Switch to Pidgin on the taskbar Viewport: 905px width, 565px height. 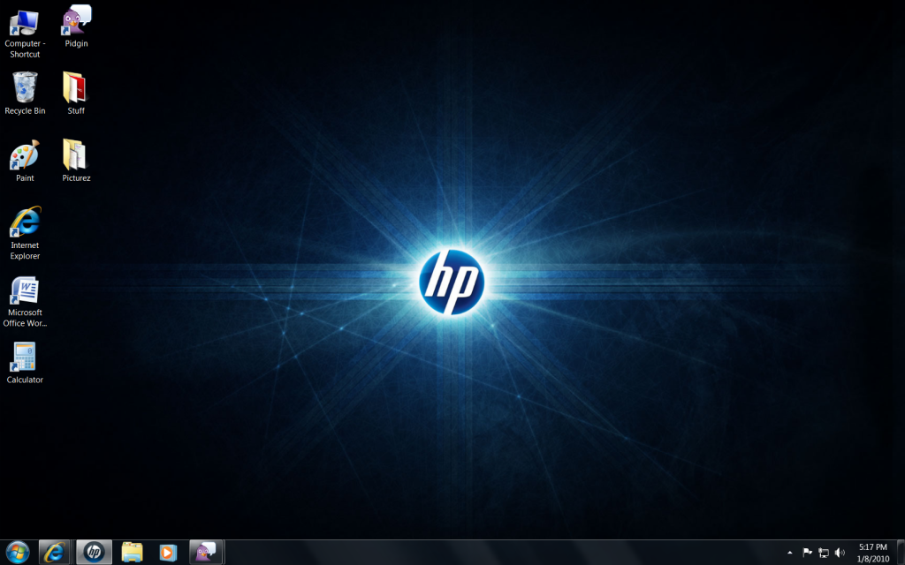206,553
